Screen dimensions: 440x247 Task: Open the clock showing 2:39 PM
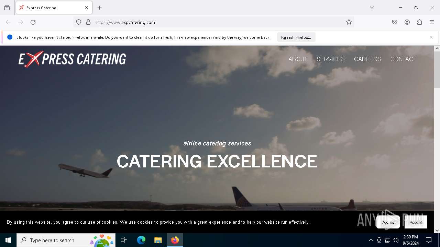point(411,240)
